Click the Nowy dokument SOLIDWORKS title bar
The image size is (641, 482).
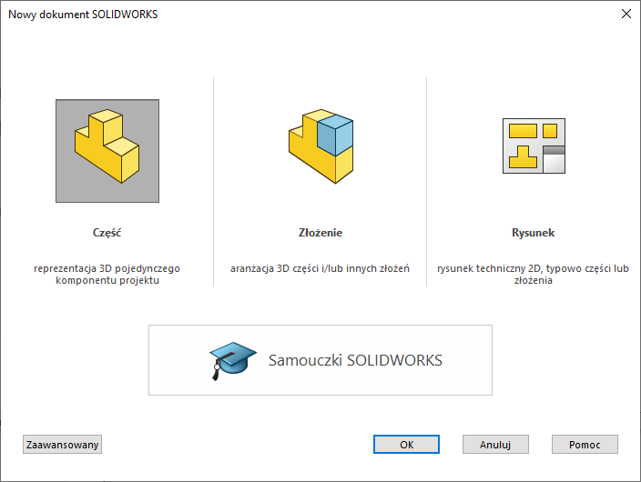[x=273, y=15]
